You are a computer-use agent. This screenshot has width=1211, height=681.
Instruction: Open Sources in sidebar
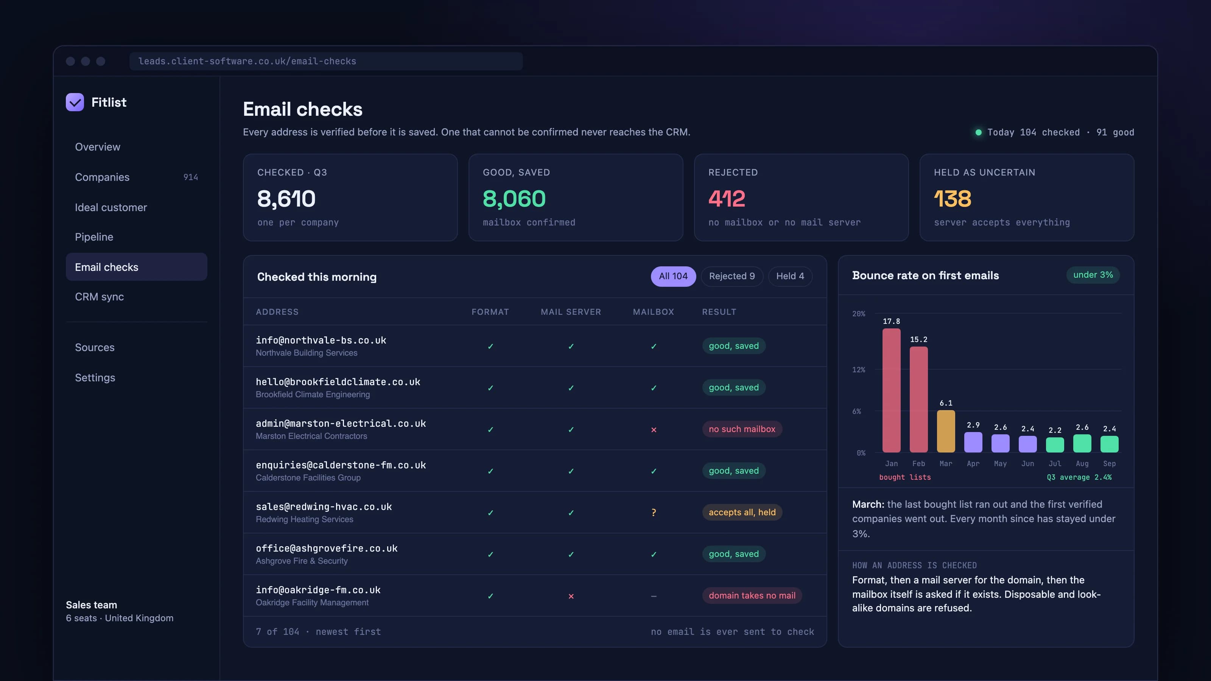click(x=136, y=347)
